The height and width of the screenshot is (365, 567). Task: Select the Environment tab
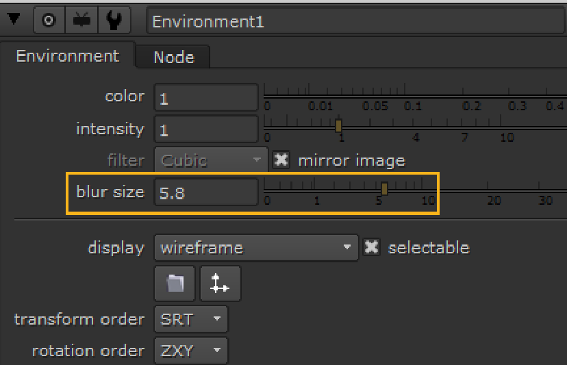tap(67, 56)
